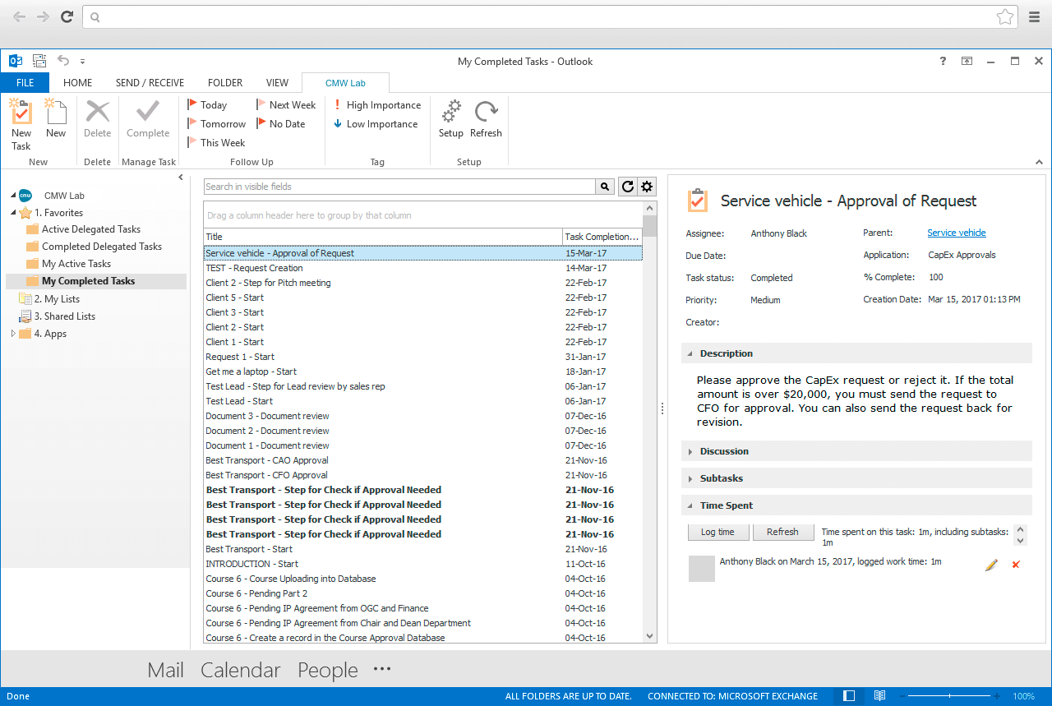
Task: Select Get me a laptop - Start row
Action: (422, 371)
